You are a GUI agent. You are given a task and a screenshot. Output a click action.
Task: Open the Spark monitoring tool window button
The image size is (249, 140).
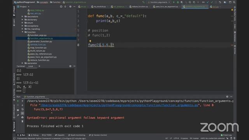pyautogui.click(x=77, y=135)
